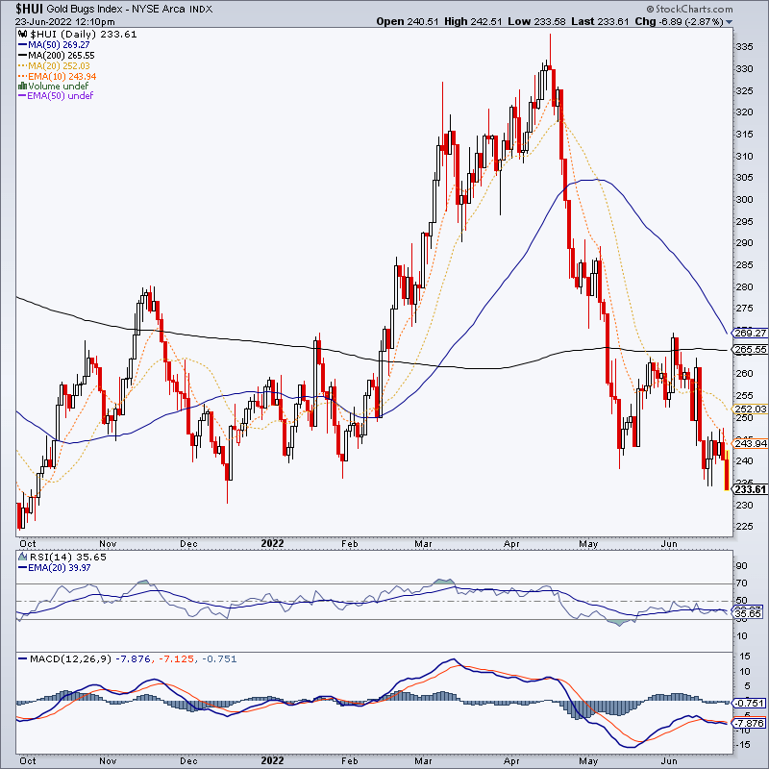Open the blue dropdown arrow beside Chg
This screenshot has height=769, width=769.
(729, 22)
